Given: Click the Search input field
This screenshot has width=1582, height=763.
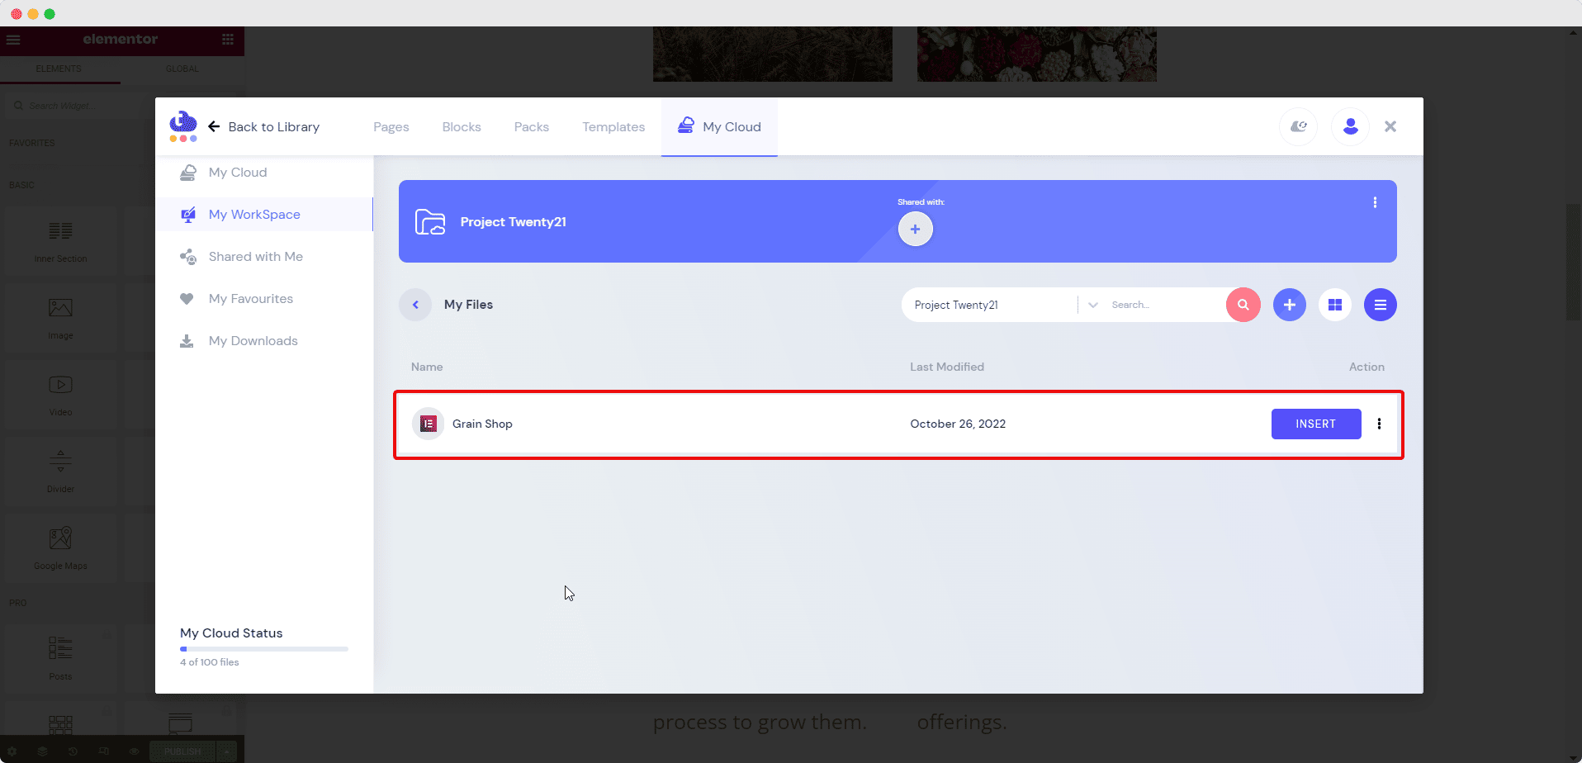Looking at the screenshot, I should pyautogui.click(x=1165, y=305).
